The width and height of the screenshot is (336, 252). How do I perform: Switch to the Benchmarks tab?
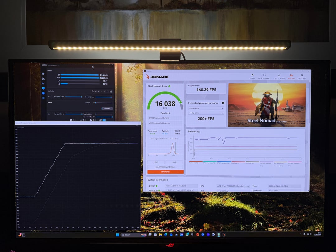click(x=264, y=77)
